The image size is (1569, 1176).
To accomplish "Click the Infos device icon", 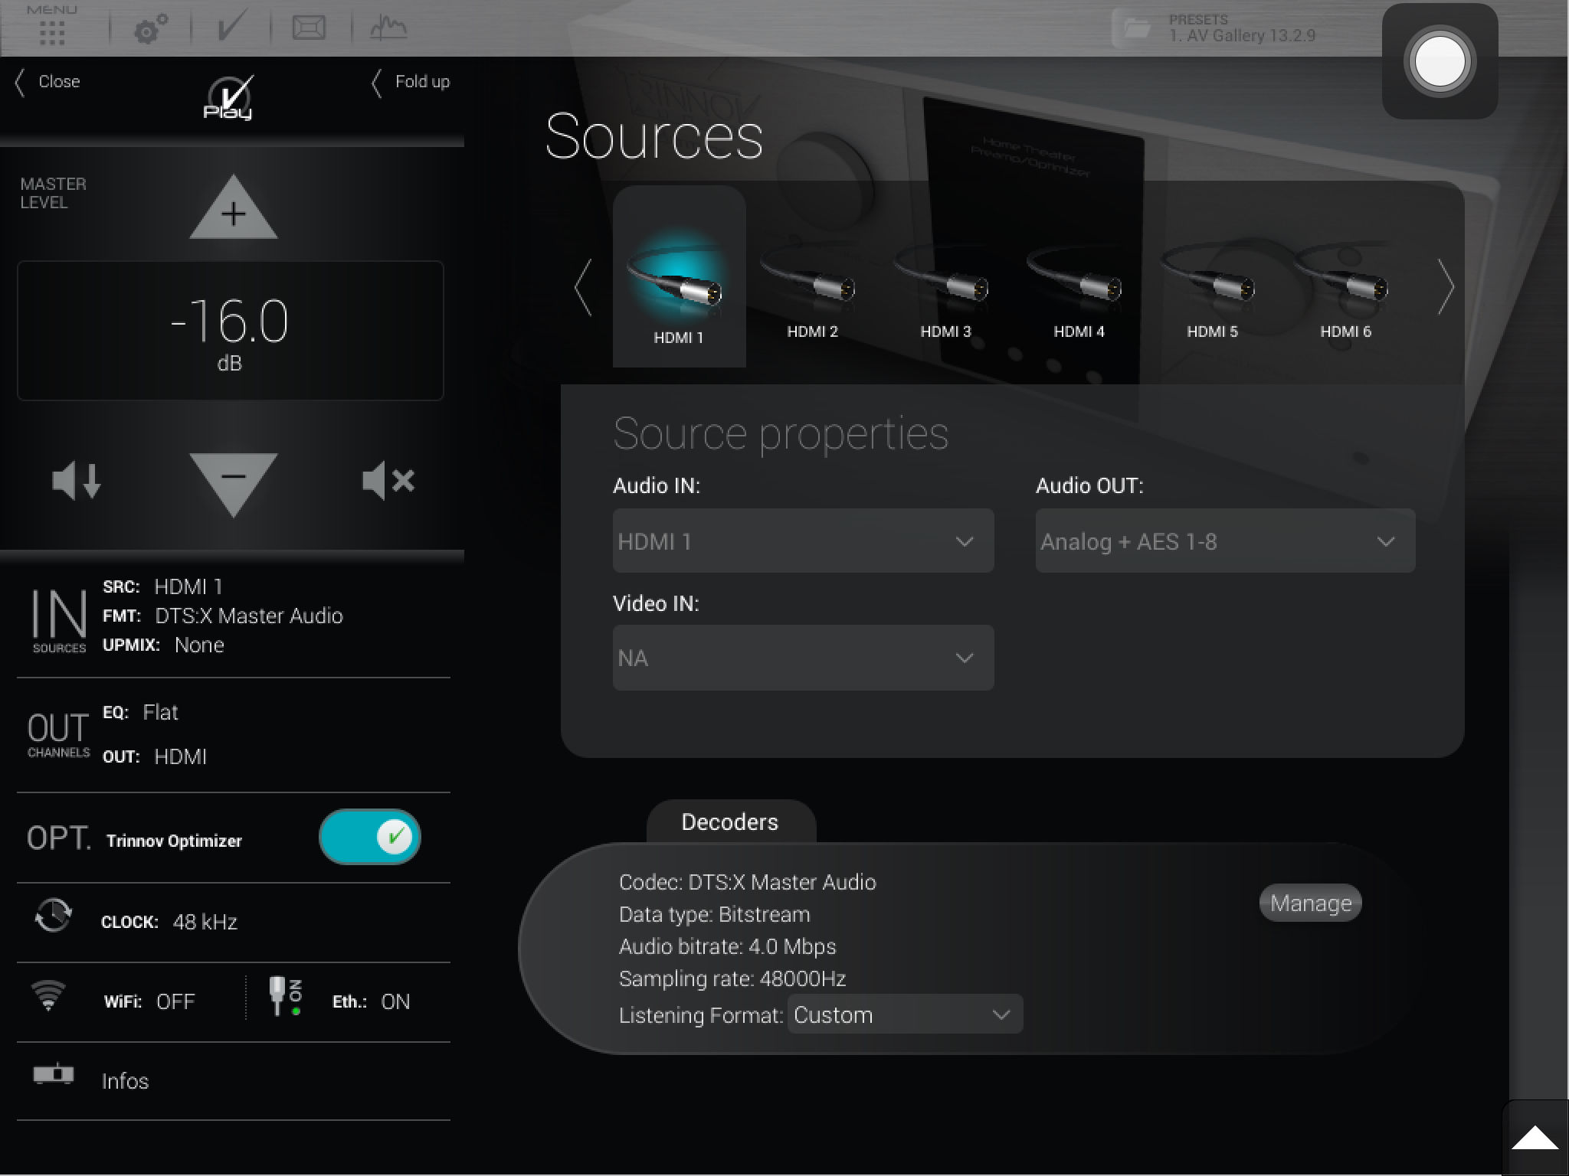I will coord(53,1075).
